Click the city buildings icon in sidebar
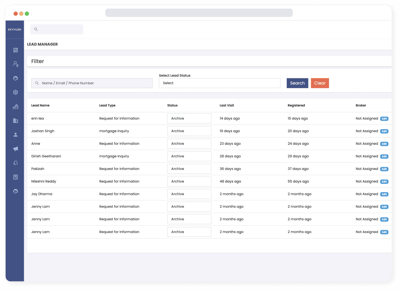 tap(15, 107)
